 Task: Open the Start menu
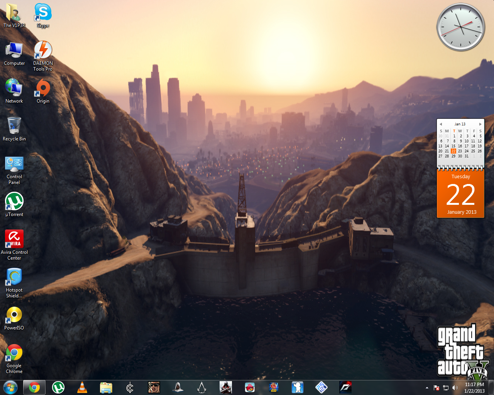10,387
